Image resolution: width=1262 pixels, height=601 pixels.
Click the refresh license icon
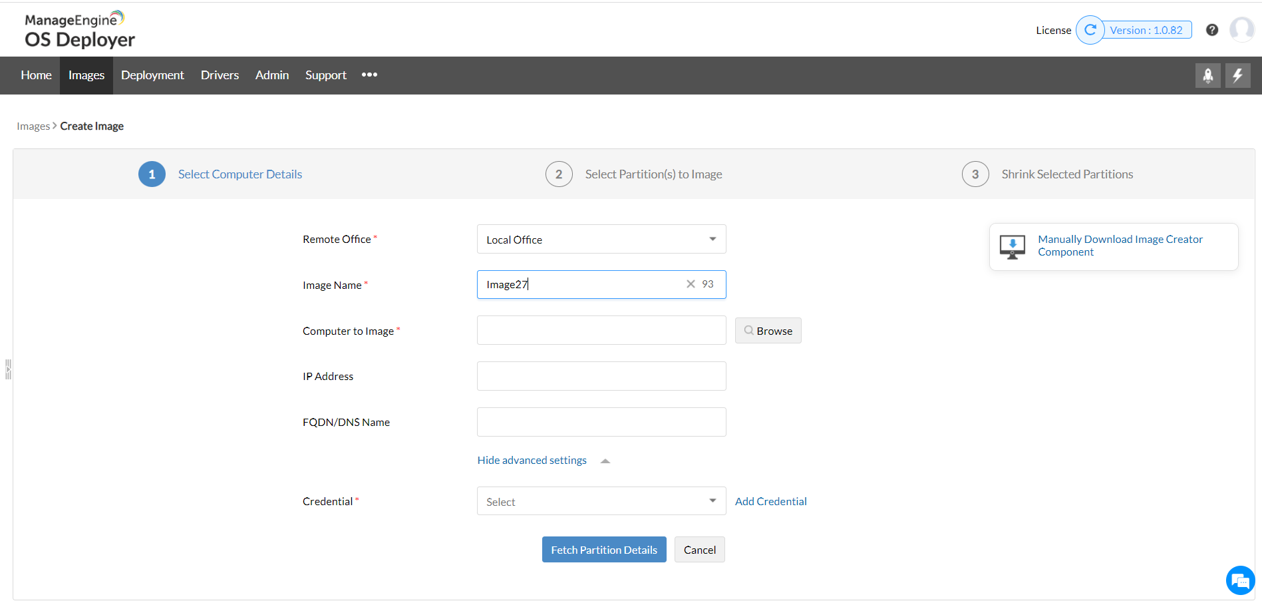pos(1090,30)
